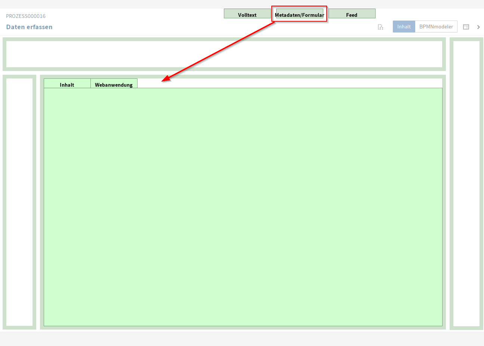
Task: Open the panel layout icon beside BPMNmodeler
Action: pyautogui.click(x=466, y=27)
